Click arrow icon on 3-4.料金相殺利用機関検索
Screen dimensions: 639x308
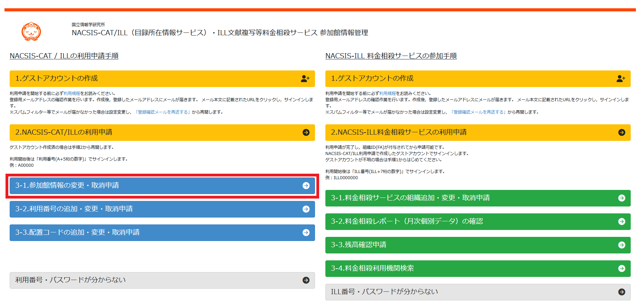pos(622,269)
